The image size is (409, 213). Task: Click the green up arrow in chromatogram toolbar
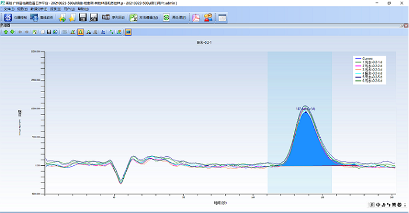pyautogui.click(x=6, y=32)
